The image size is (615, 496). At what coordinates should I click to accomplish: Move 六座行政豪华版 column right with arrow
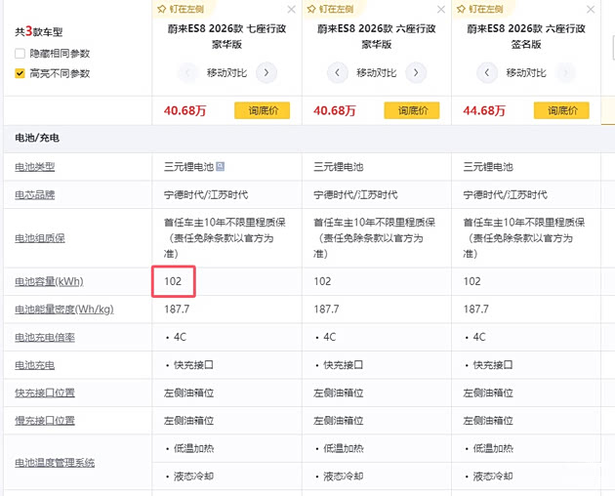click(416, 72)
